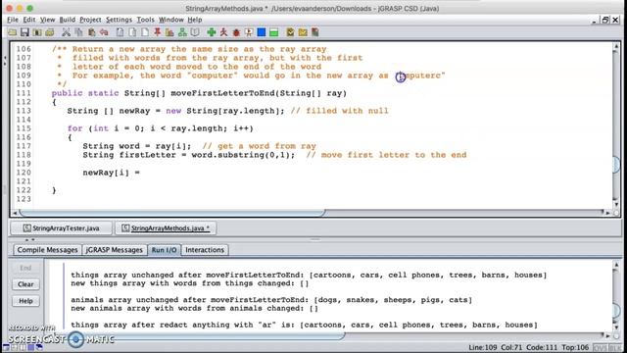Click the Undo red arrow icon
Screen dimensions: 627x353
(x=104, y=32)
